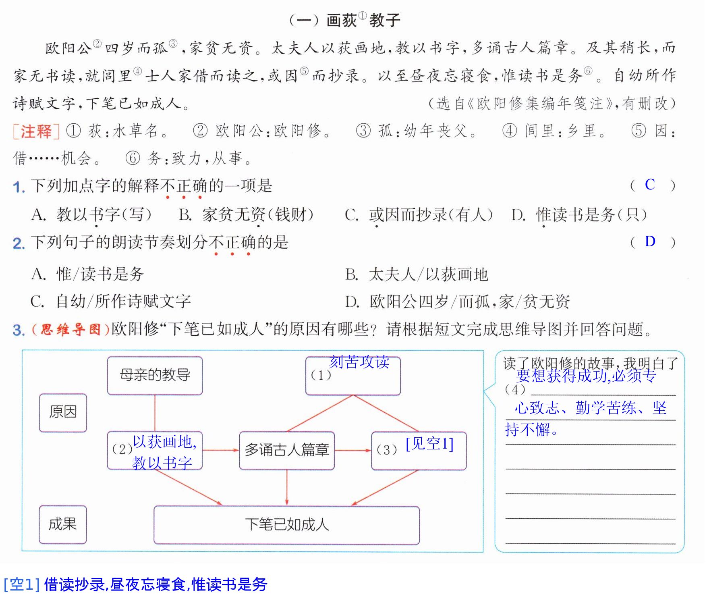
Task: Select option A 教以书字(写)
Action: 91,215
